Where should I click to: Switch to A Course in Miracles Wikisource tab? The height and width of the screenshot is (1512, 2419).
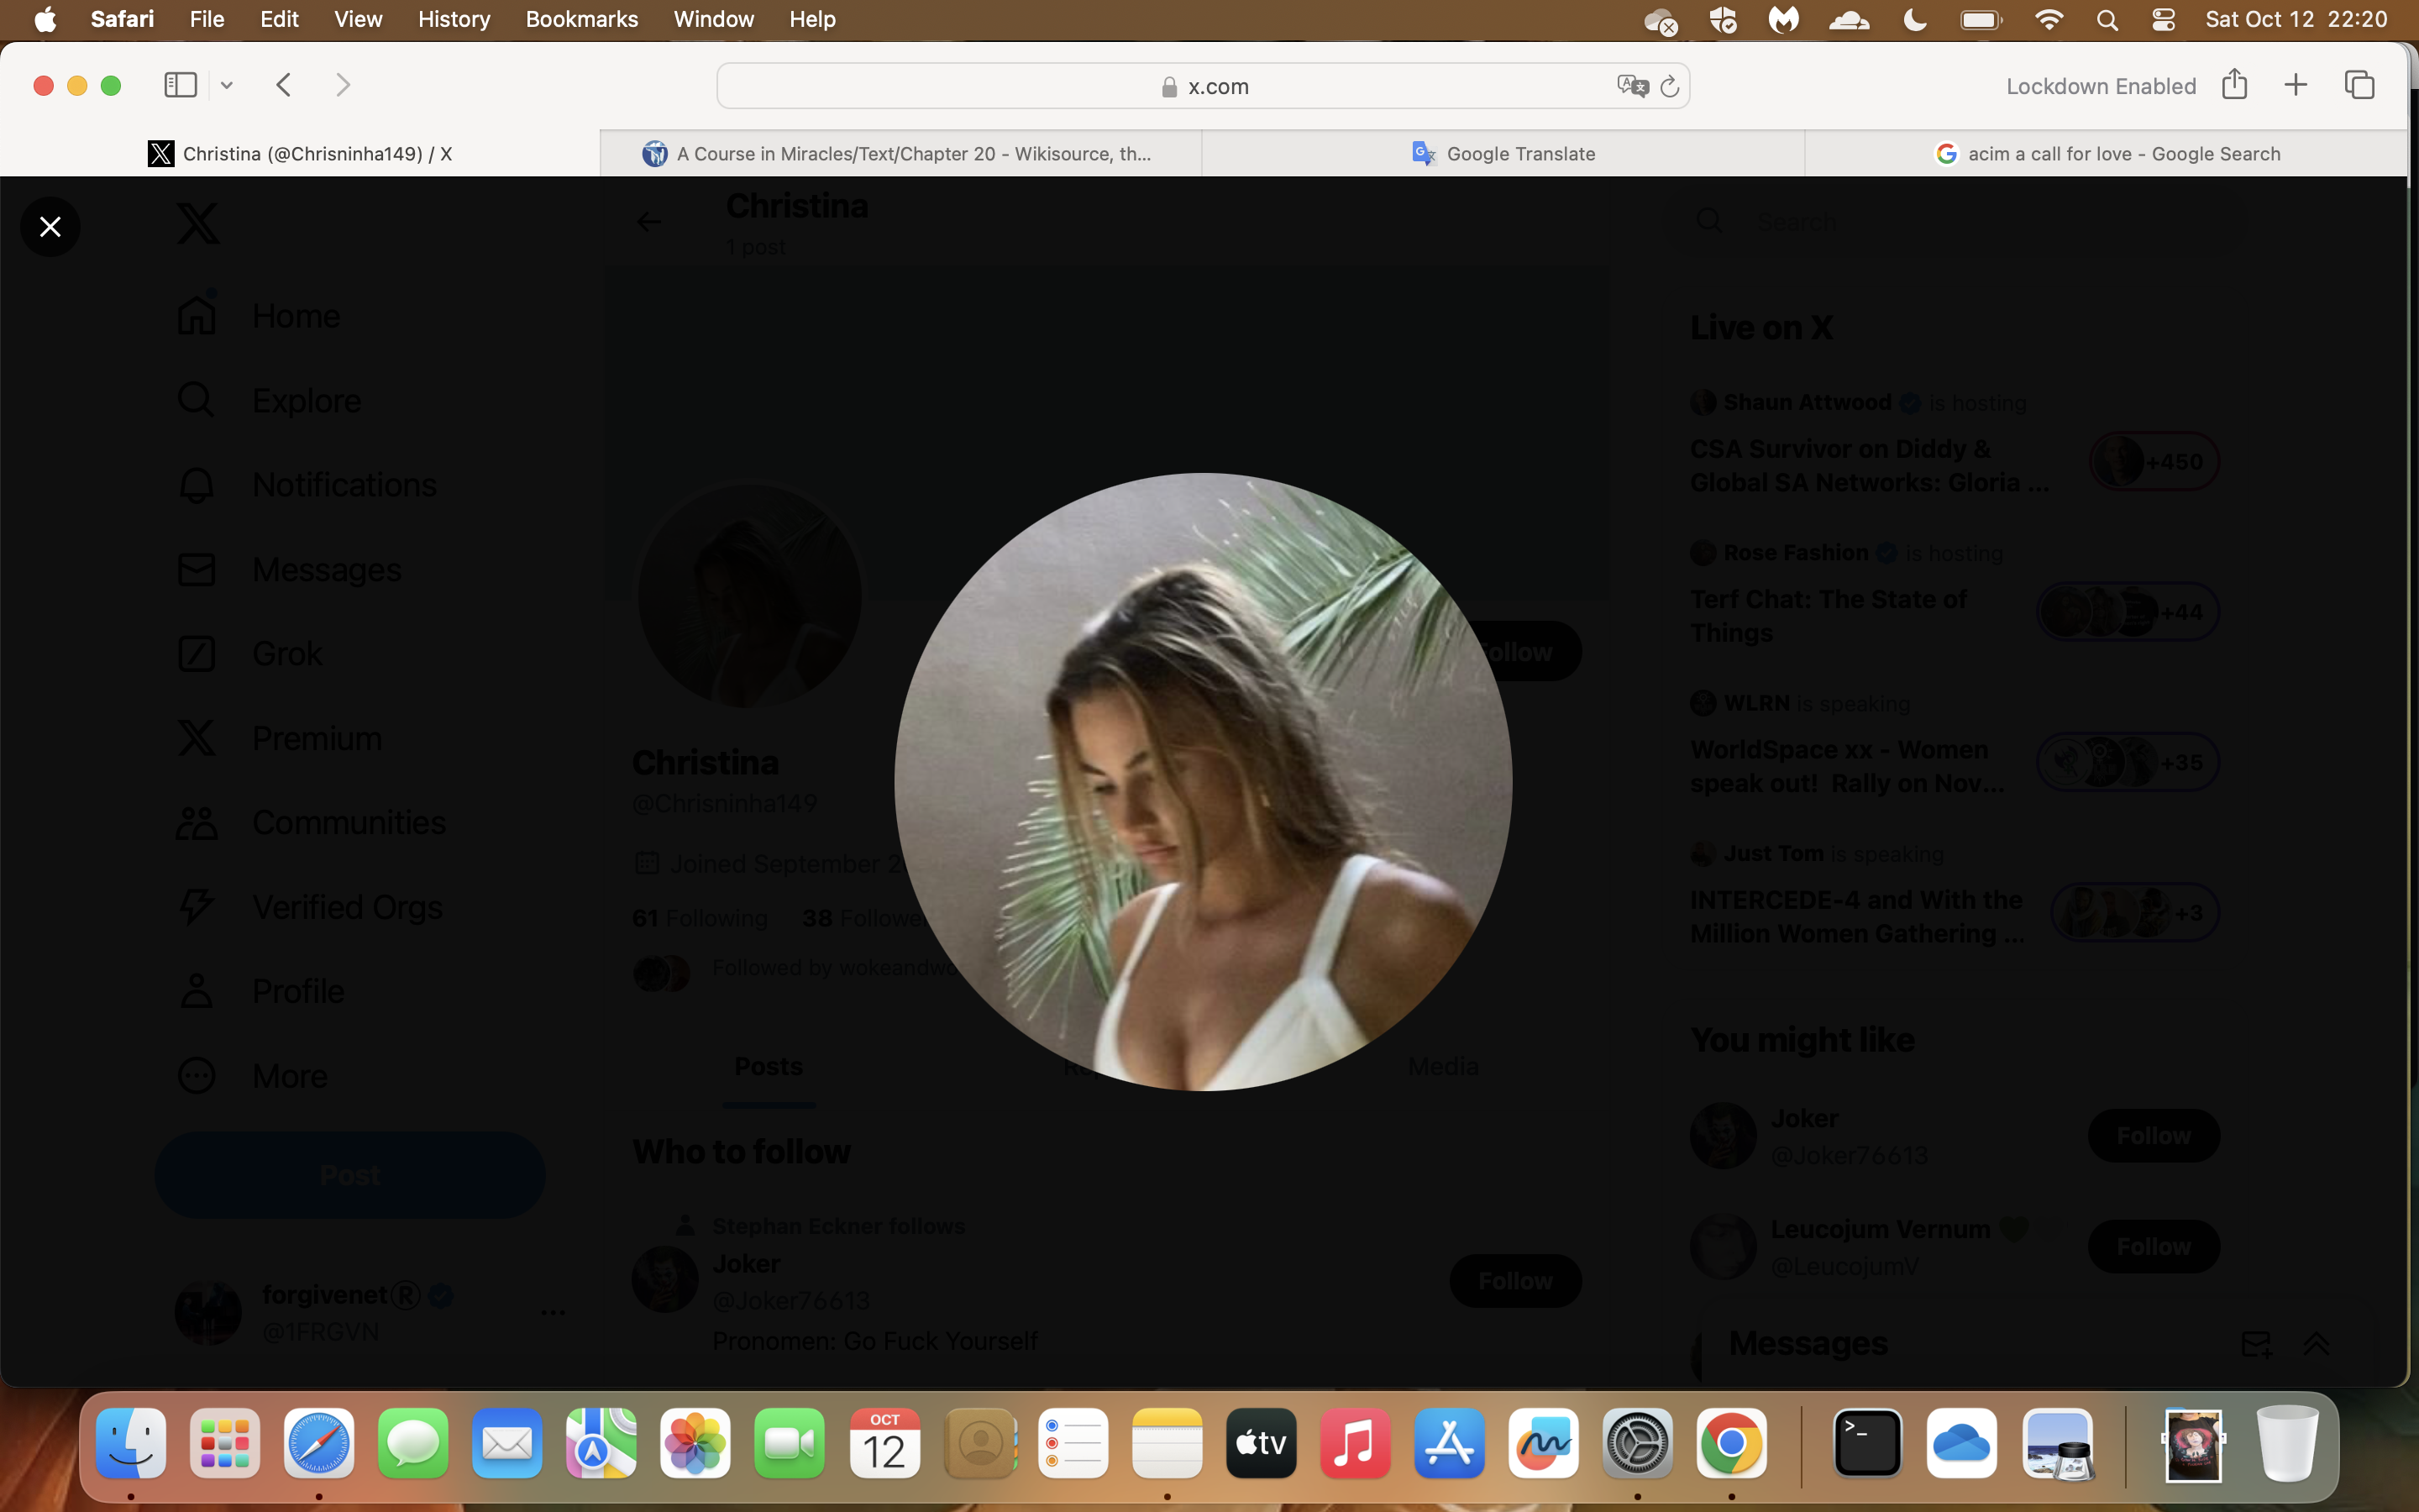point(900,154)
